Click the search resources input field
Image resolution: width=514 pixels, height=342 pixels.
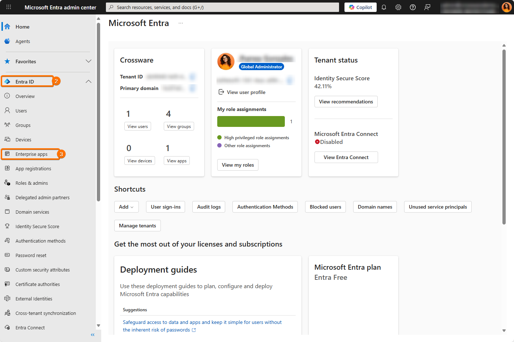(222, 7)
